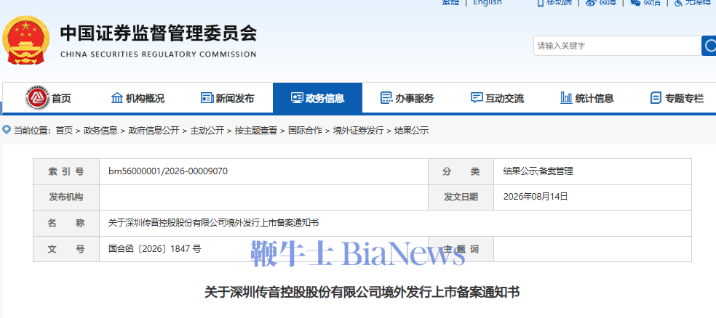716x318 pixels.
Task: Click index number bm56000001/2026-00009070
Action: coord(168,171)
